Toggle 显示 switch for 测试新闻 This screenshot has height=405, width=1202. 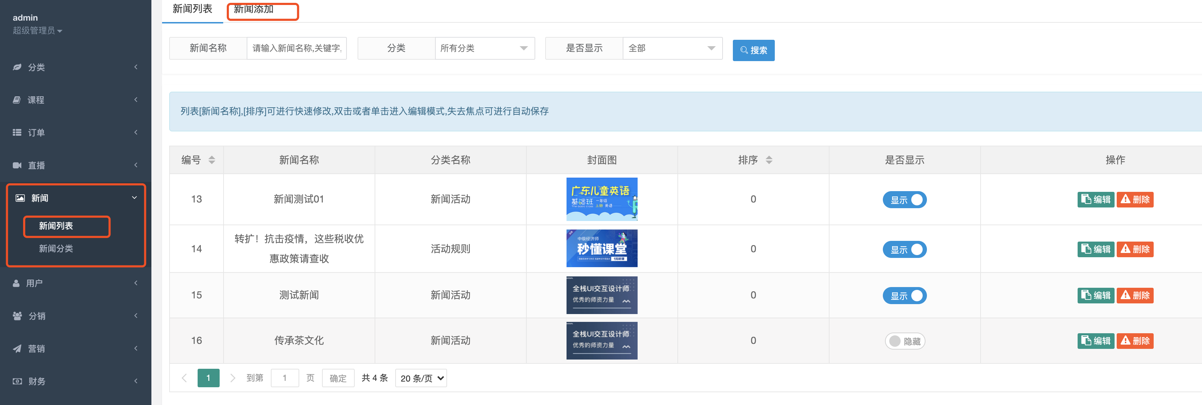[904, 296]
